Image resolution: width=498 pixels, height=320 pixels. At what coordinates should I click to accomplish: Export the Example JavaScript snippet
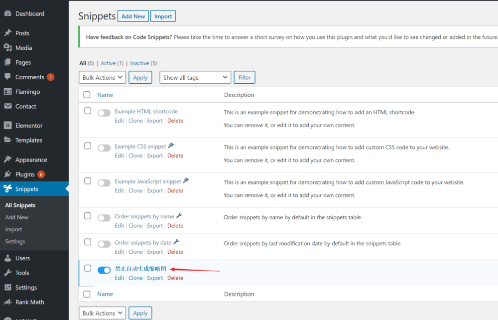click(155, 191)
